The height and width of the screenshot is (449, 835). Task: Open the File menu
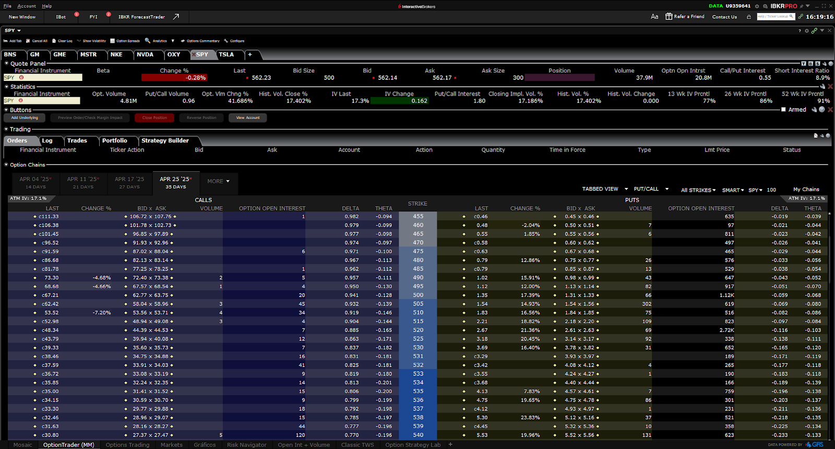[x=7, y=6]
